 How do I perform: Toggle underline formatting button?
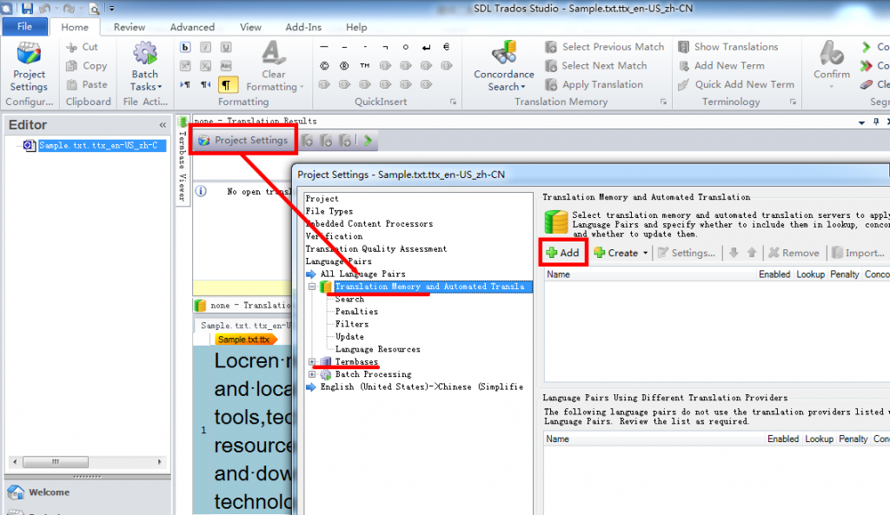click(x=226, y=47)
